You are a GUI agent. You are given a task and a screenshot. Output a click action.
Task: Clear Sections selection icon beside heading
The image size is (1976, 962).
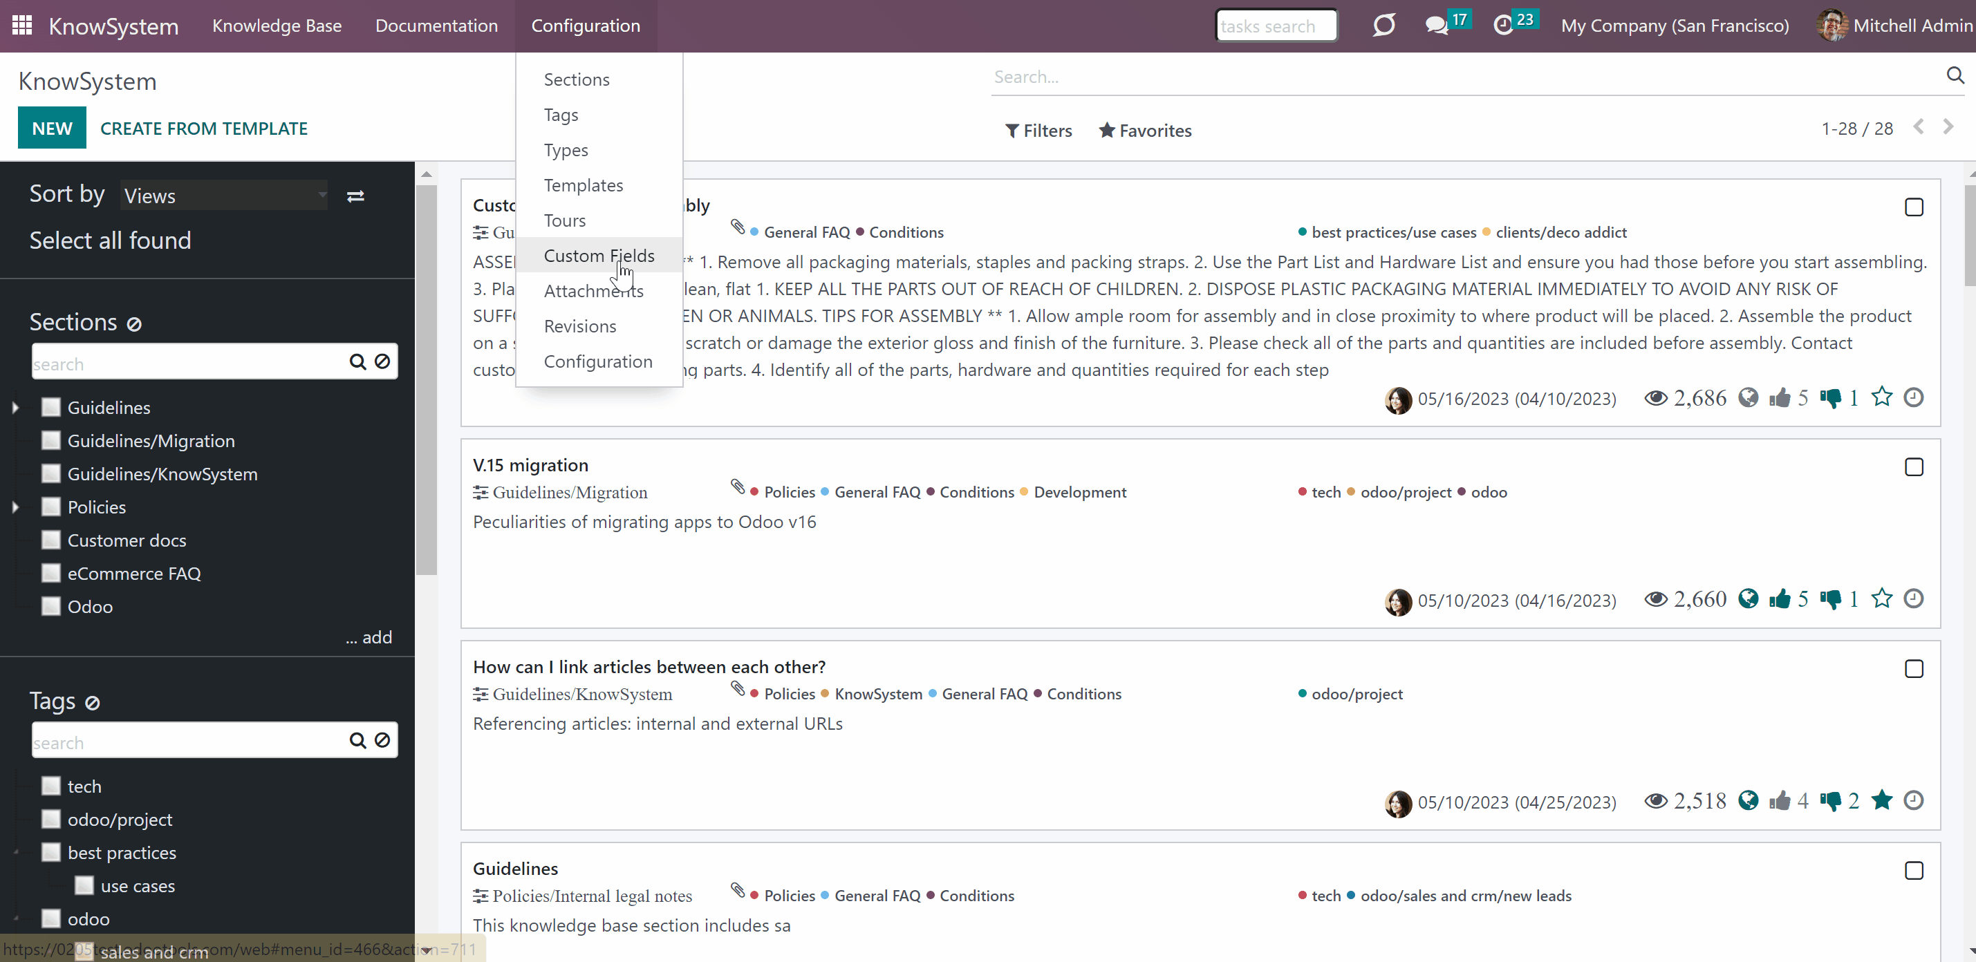tap(134, 324)
